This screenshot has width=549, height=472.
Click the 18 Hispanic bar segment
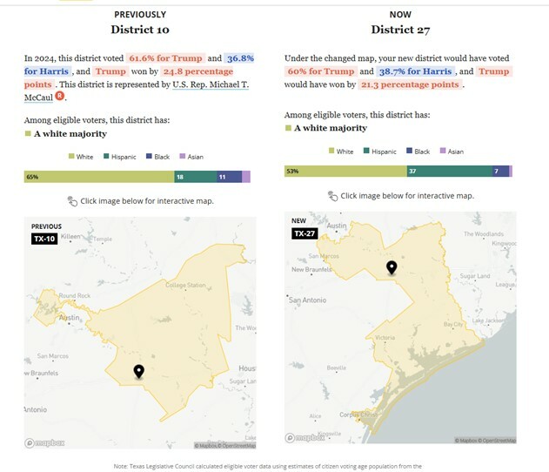coord(196,177)
